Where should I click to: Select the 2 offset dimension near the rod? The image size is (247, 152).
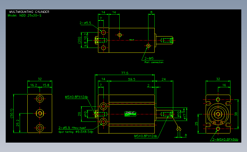pos(148,86)
